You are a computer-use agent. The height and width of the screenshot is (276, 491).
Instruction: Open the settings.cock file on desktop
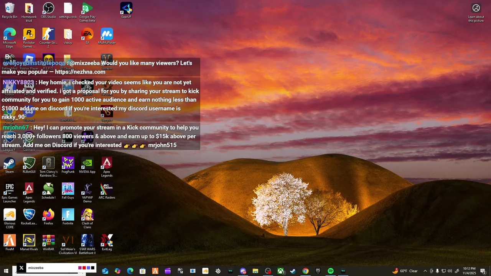pyautogui.click(x=68, y=10)
